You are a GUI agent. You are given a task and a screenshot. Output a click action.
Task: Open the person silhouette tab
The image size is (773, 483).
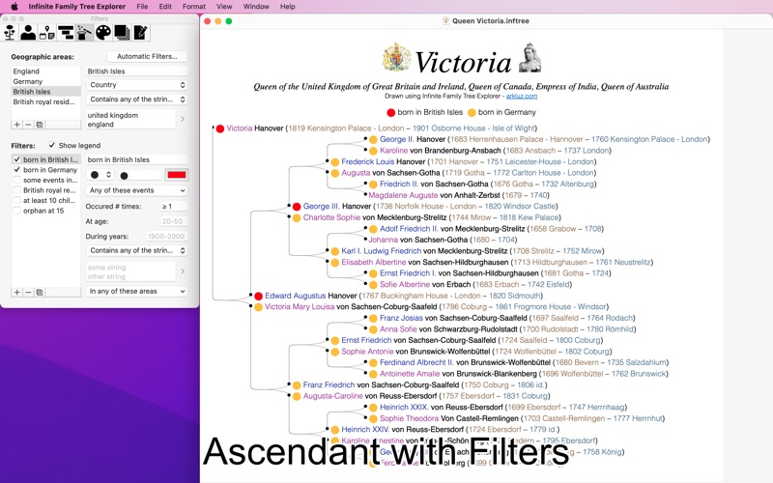(x=28, y=33)
